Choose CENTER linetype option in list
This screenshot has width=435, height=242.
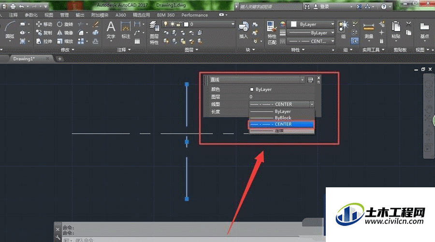(x=281, y=124)
